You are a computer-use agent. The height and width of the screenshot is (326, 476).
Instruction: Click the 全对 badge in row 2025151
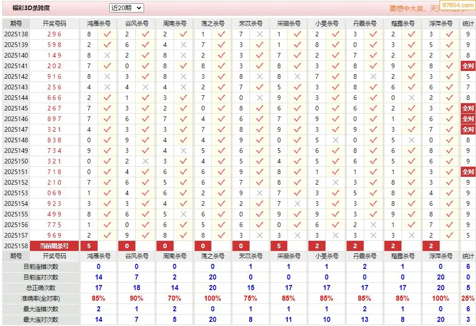(468, 172)
